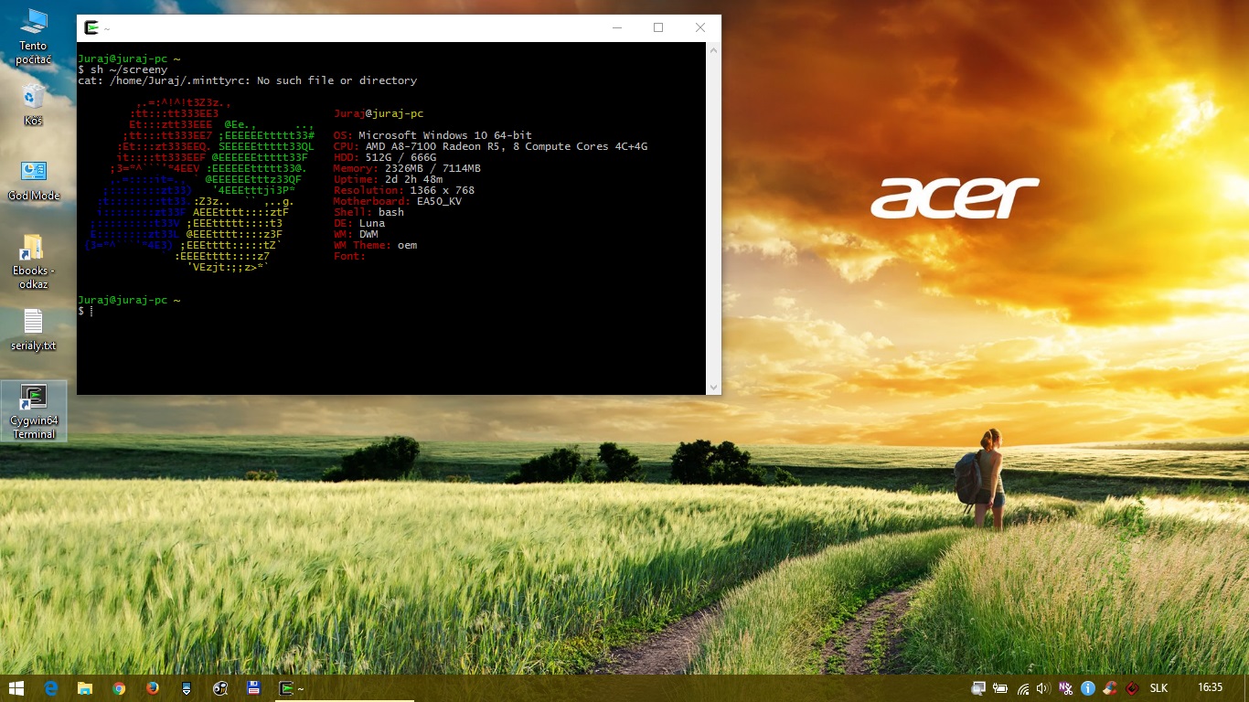Check the battery power status icon
This screenshot has width=1249, height=702.
coord(1000,688)
